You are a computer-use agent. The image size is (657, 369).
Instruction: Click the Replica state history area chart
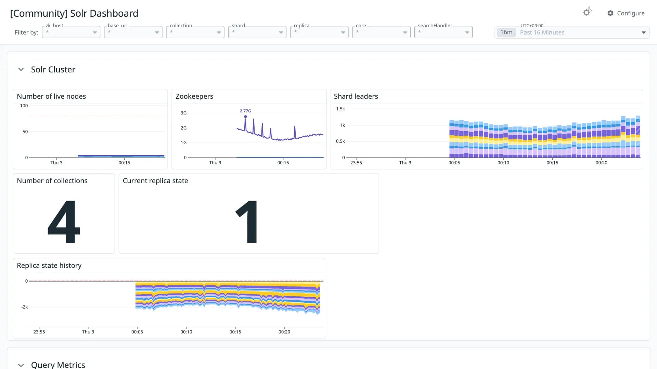(x=228, y=297)
